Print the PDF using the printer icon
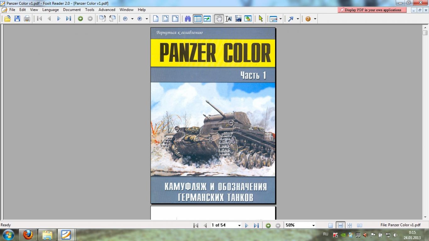Image resolution: width=429 pixels, height=241 pixels. click(x=27, y=19)
